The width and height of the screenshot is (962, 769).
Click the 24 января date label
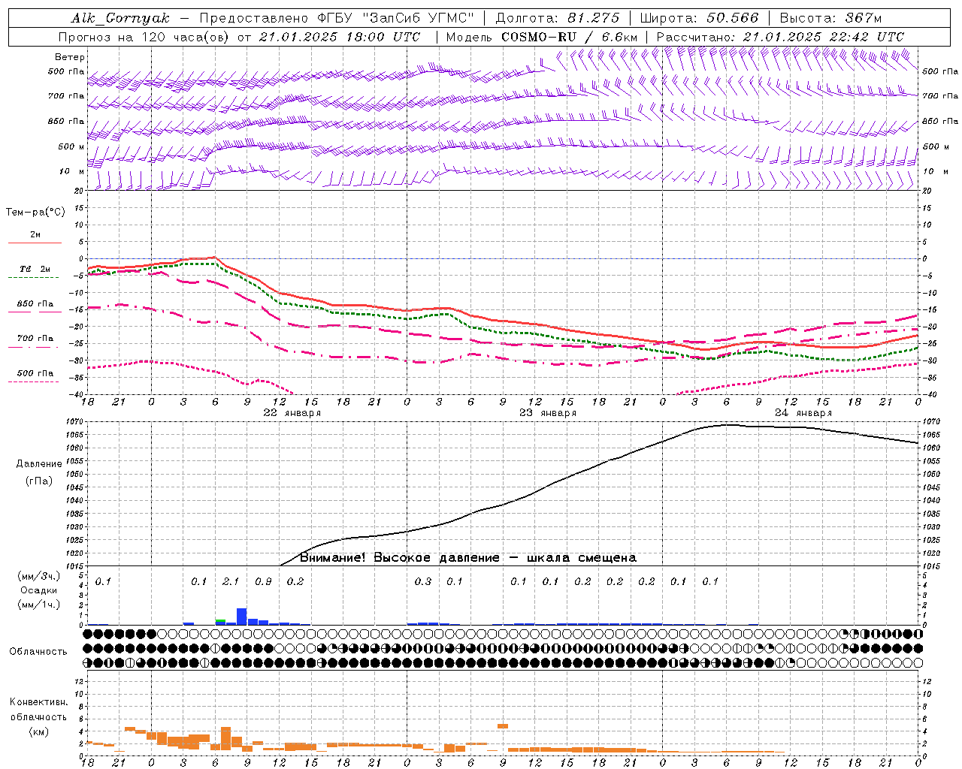[x=803, y=413]
